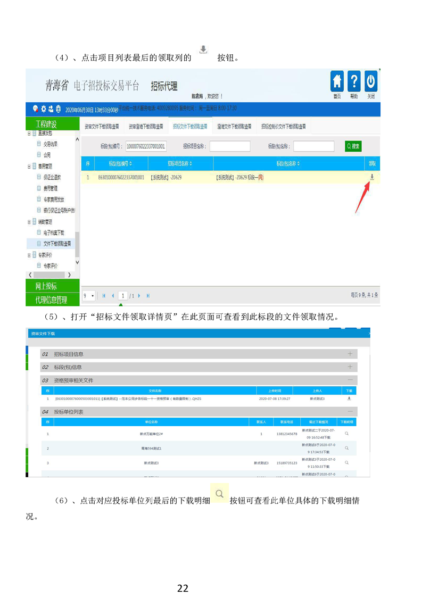
Task: Click the gear settings icon in the blue bar
Action: tap(43, 109)
